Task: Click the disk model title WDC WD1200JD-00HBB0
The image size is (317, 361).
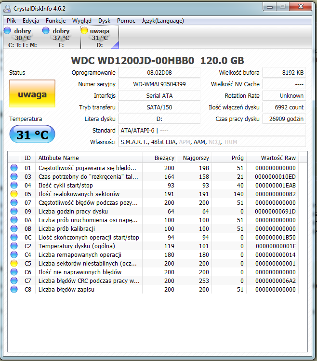Action: tap(132, 61)
